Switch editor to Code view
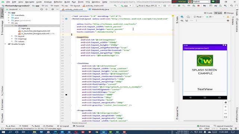The image size is (239, 134). [x=208, y=13]
